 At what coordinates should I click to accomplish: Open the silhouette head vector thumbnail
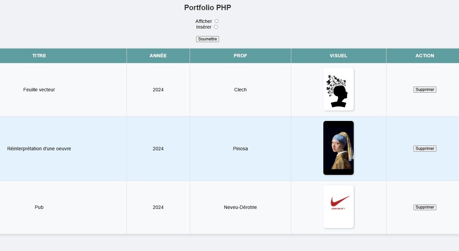338,89
